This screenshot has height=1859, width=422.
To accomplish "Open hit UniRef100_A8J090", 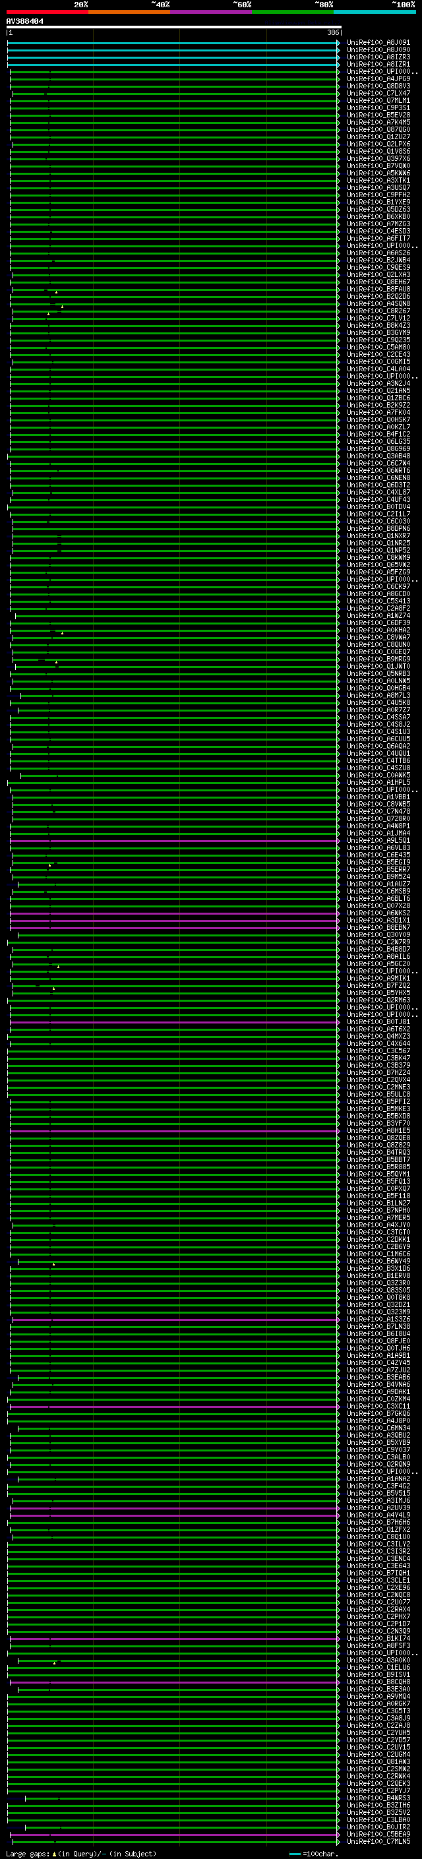I will (378, 51).
